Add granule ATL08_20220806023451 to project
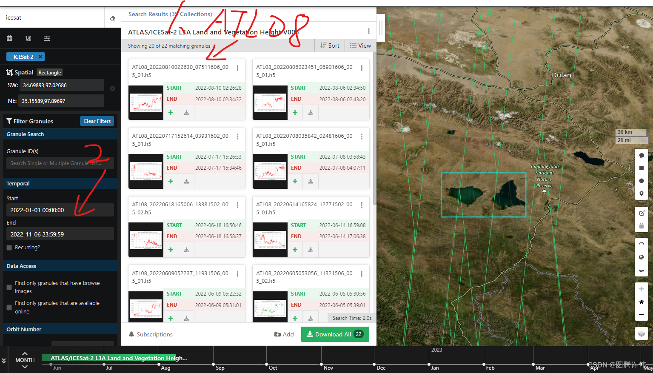 pos(295,113)
